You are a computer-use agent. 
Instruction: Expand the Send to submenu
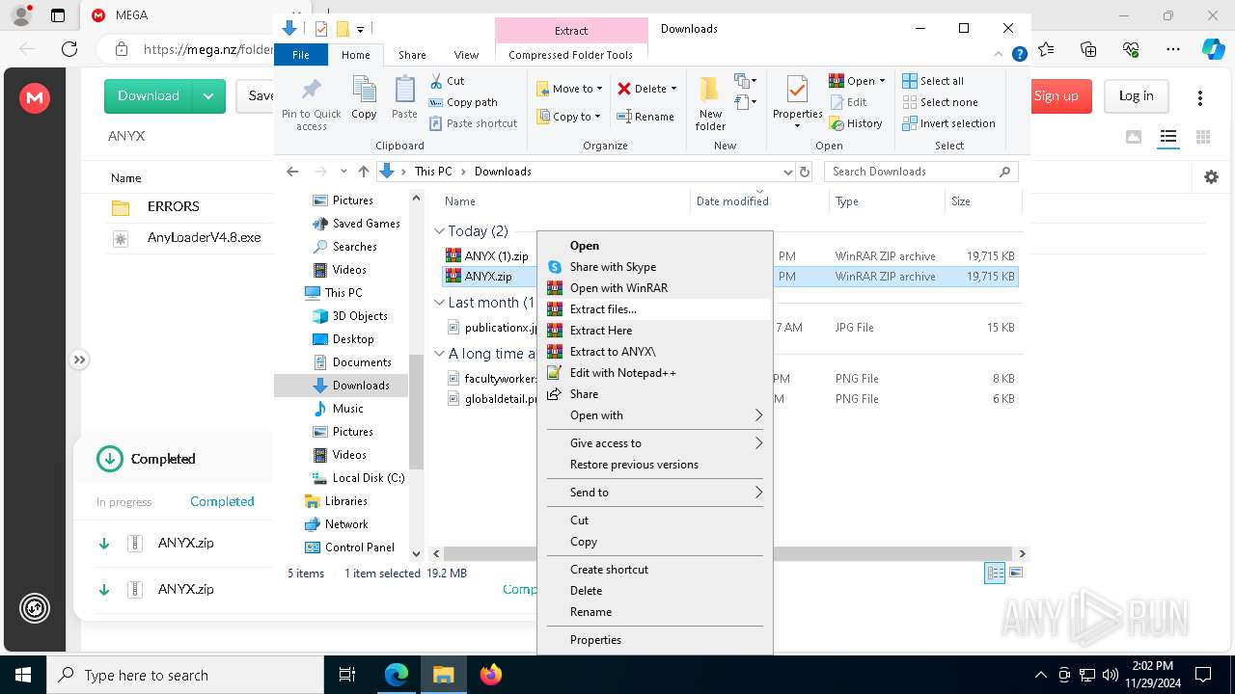pyautogui.click(x=654, y=493)
